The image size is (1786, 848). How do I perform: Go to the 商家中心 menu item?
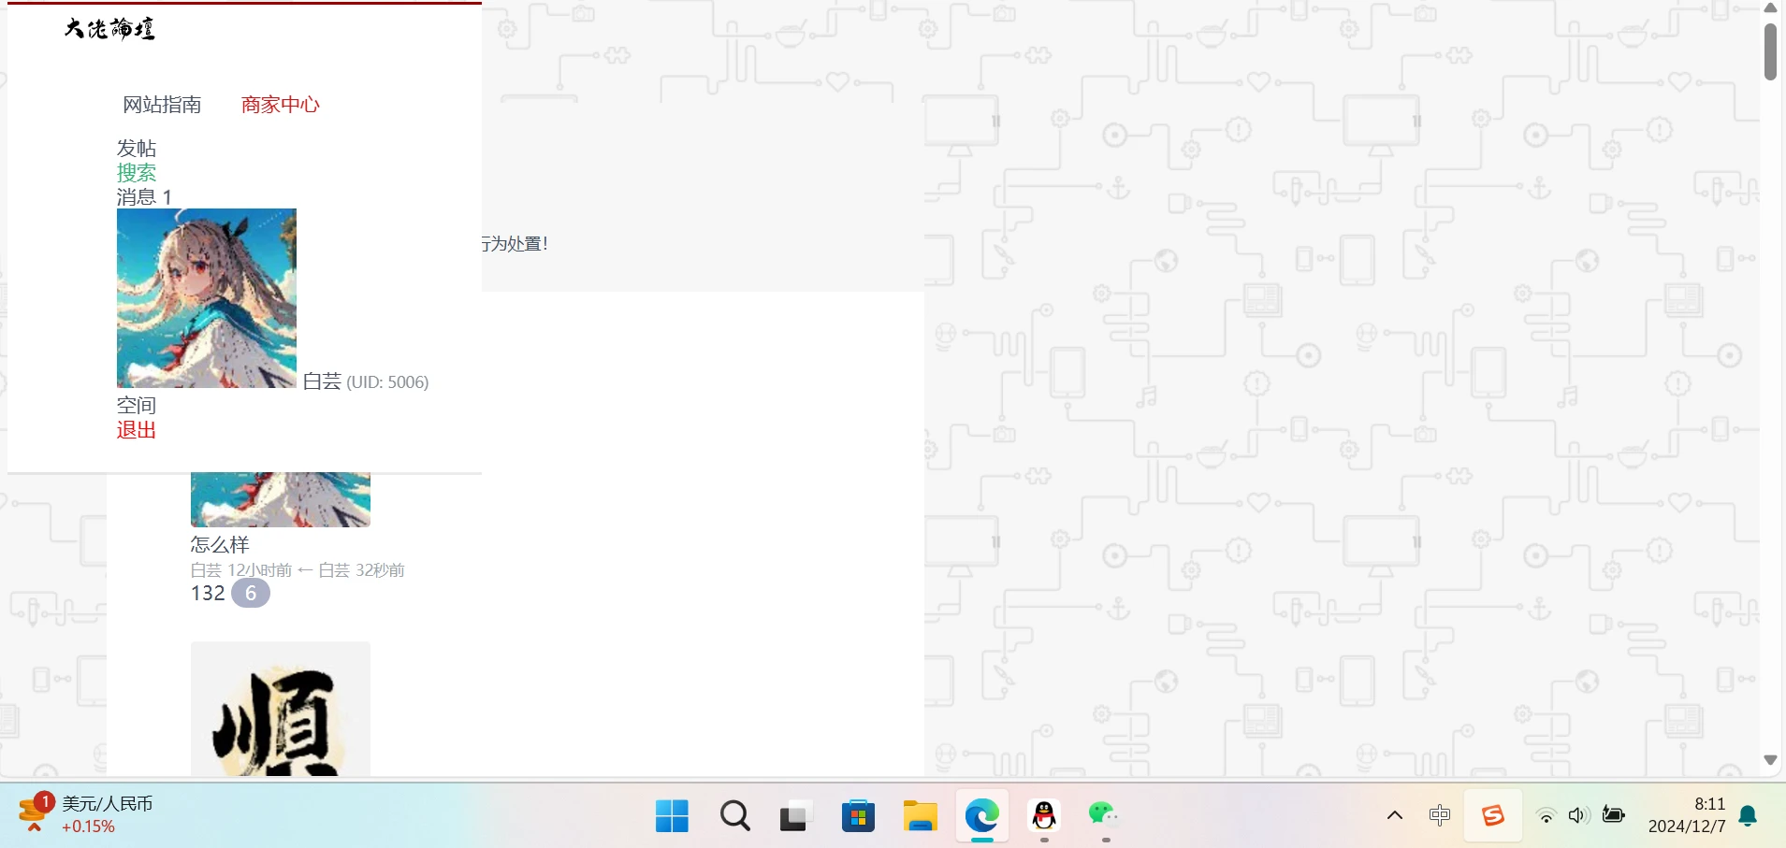click(280, 105)
